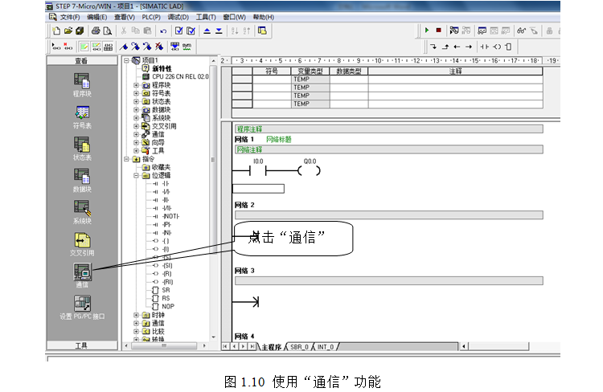Click the Undo arrow icon
This screenshot has height=392, width=603.
coord(163,31)
